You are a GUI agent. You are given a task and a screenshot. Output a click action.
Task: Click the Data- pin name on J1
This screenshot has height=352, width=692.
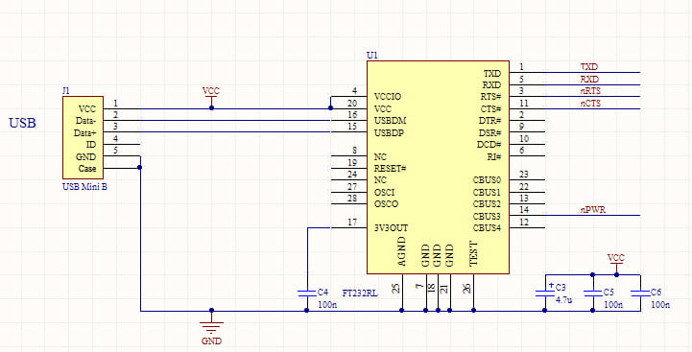86,121
